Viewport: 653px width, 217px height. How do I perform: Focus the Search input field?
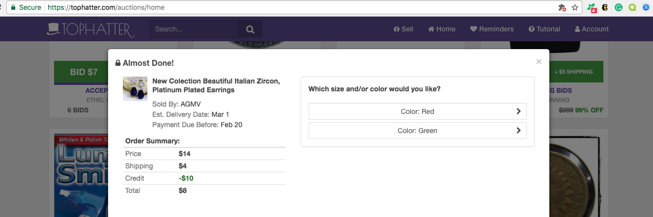point(194,29)
